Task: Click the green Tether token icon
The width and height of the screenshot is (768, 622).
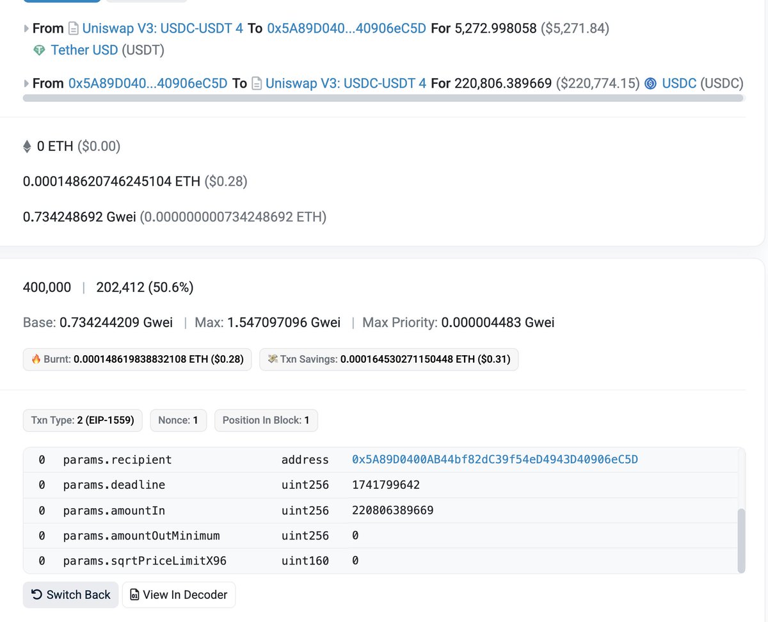Action: [39, 50]
